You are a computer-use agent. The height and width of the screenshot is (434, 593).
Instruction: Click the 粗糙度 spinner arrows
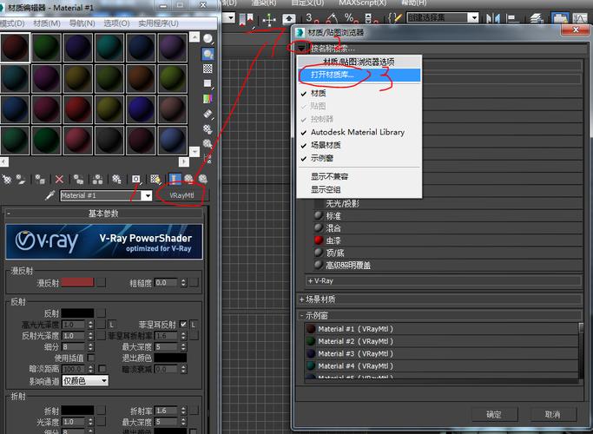(183, 282)
